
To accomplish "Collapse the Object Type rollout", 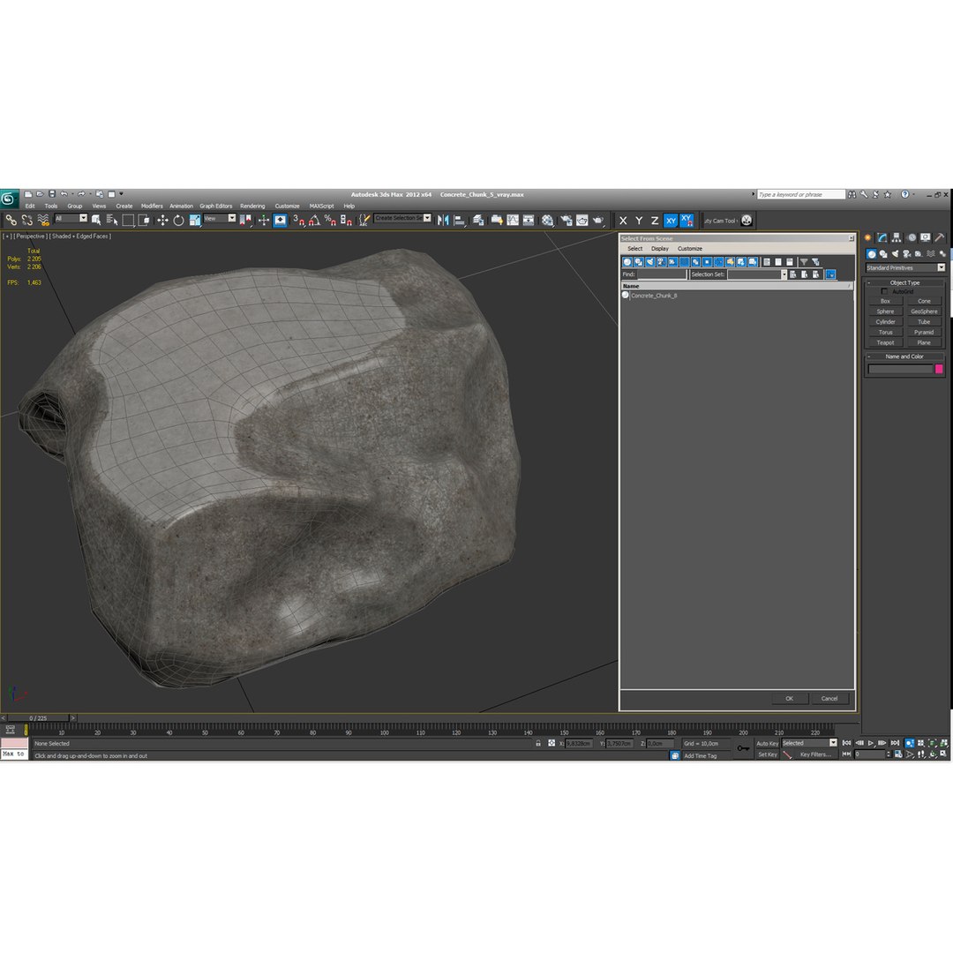I will (904, 282).
